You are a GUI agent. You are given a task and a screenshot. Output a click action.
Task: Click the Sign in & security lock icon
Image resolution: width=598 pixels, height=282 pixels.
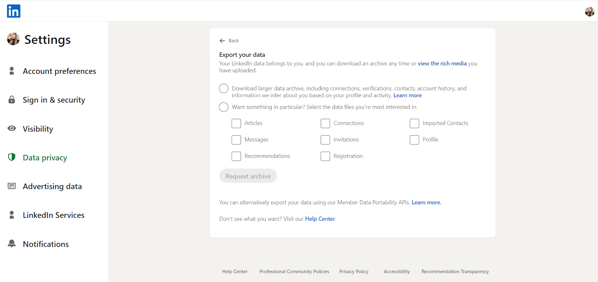(12, 100)
